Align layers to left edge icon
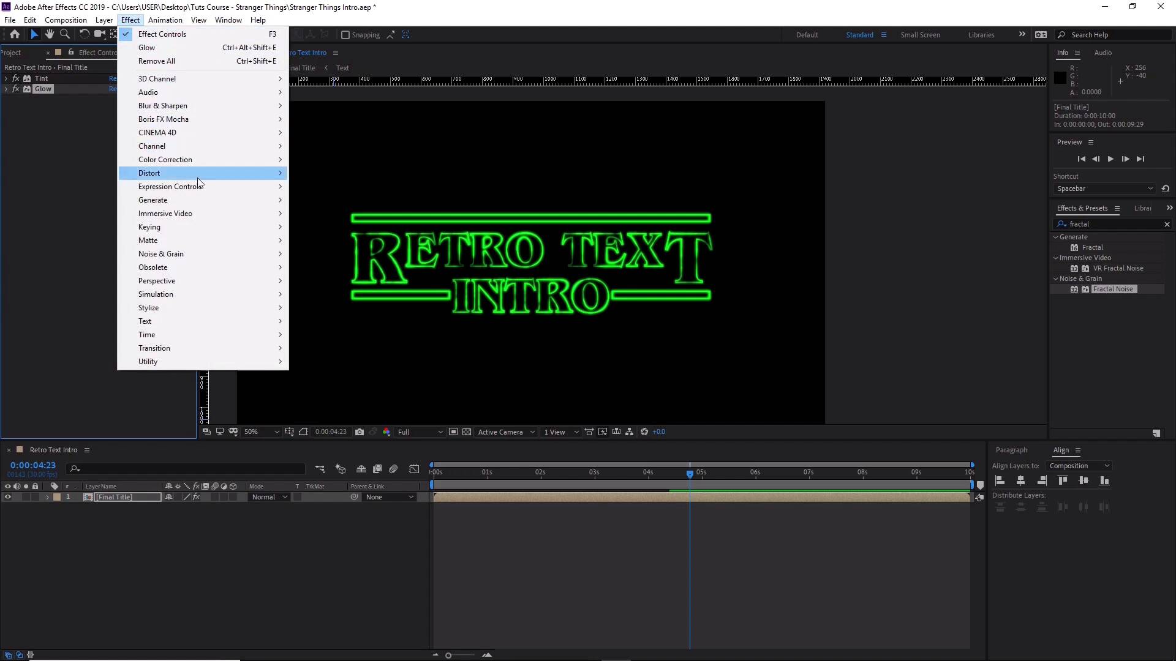Screen dimensions: 1176x661 pos(1000,481)
